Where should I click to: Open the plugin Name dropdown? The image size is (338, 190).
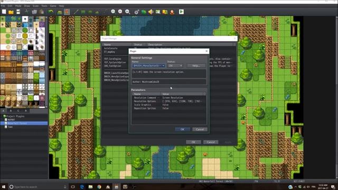pos(148,65)
